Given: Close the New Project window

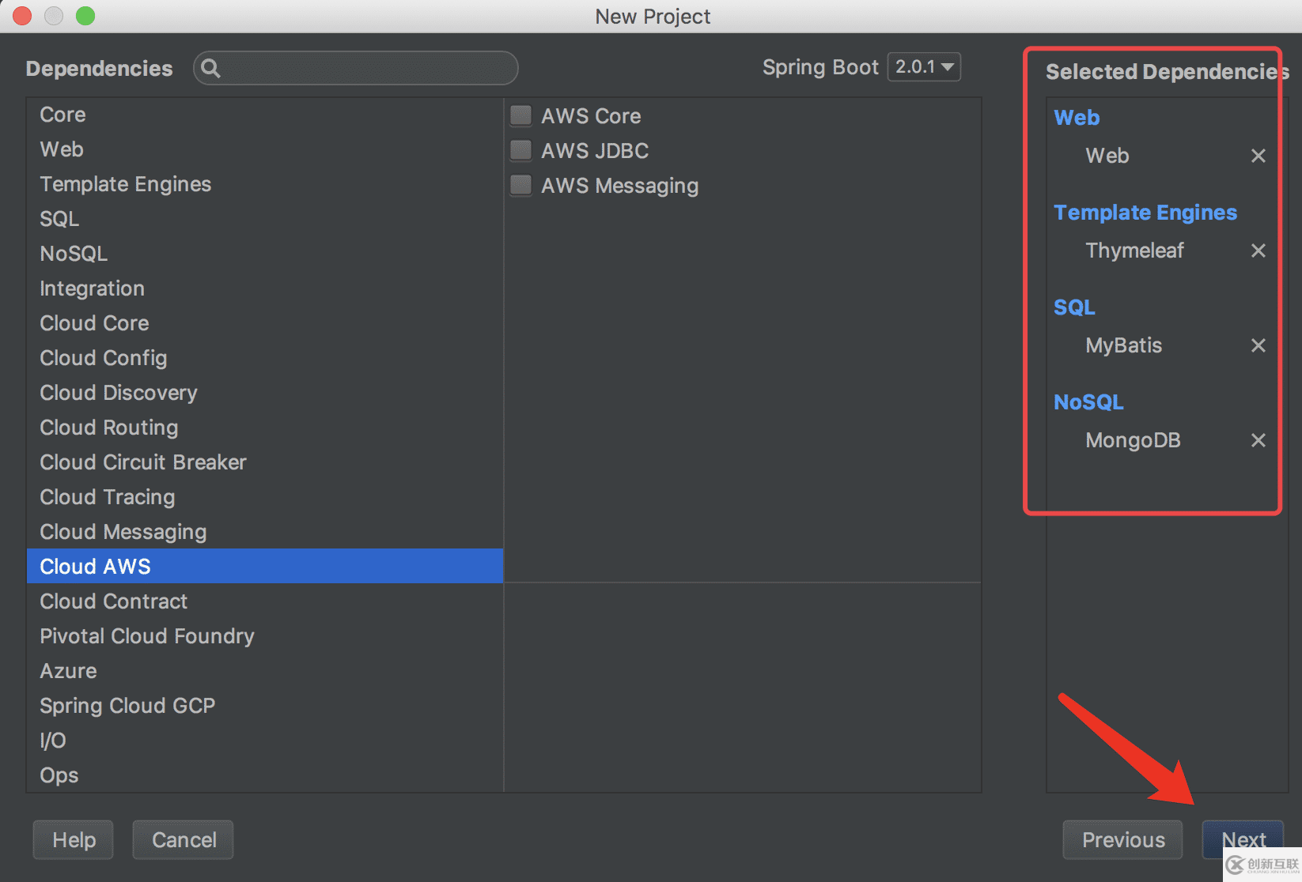Looking at the screenshot, I should [22, 16].
